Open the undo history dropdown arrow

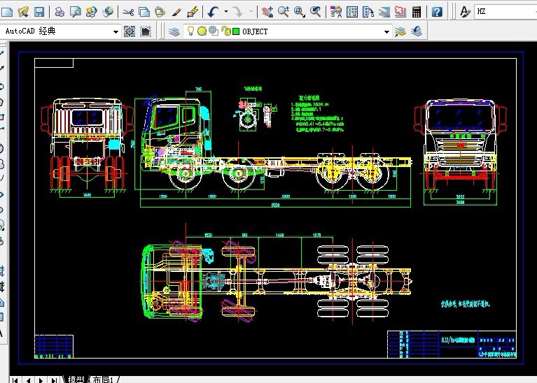tap(225, 12)
